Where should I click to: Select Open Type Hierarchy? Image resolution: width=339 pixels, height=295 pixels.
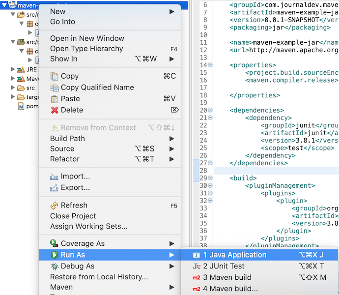[110, 49]
